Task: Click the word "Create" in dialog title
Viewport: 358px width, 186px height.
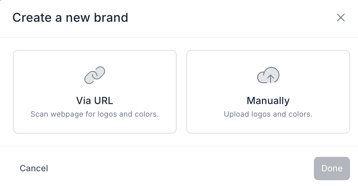Action: click(x=32, y=17)
